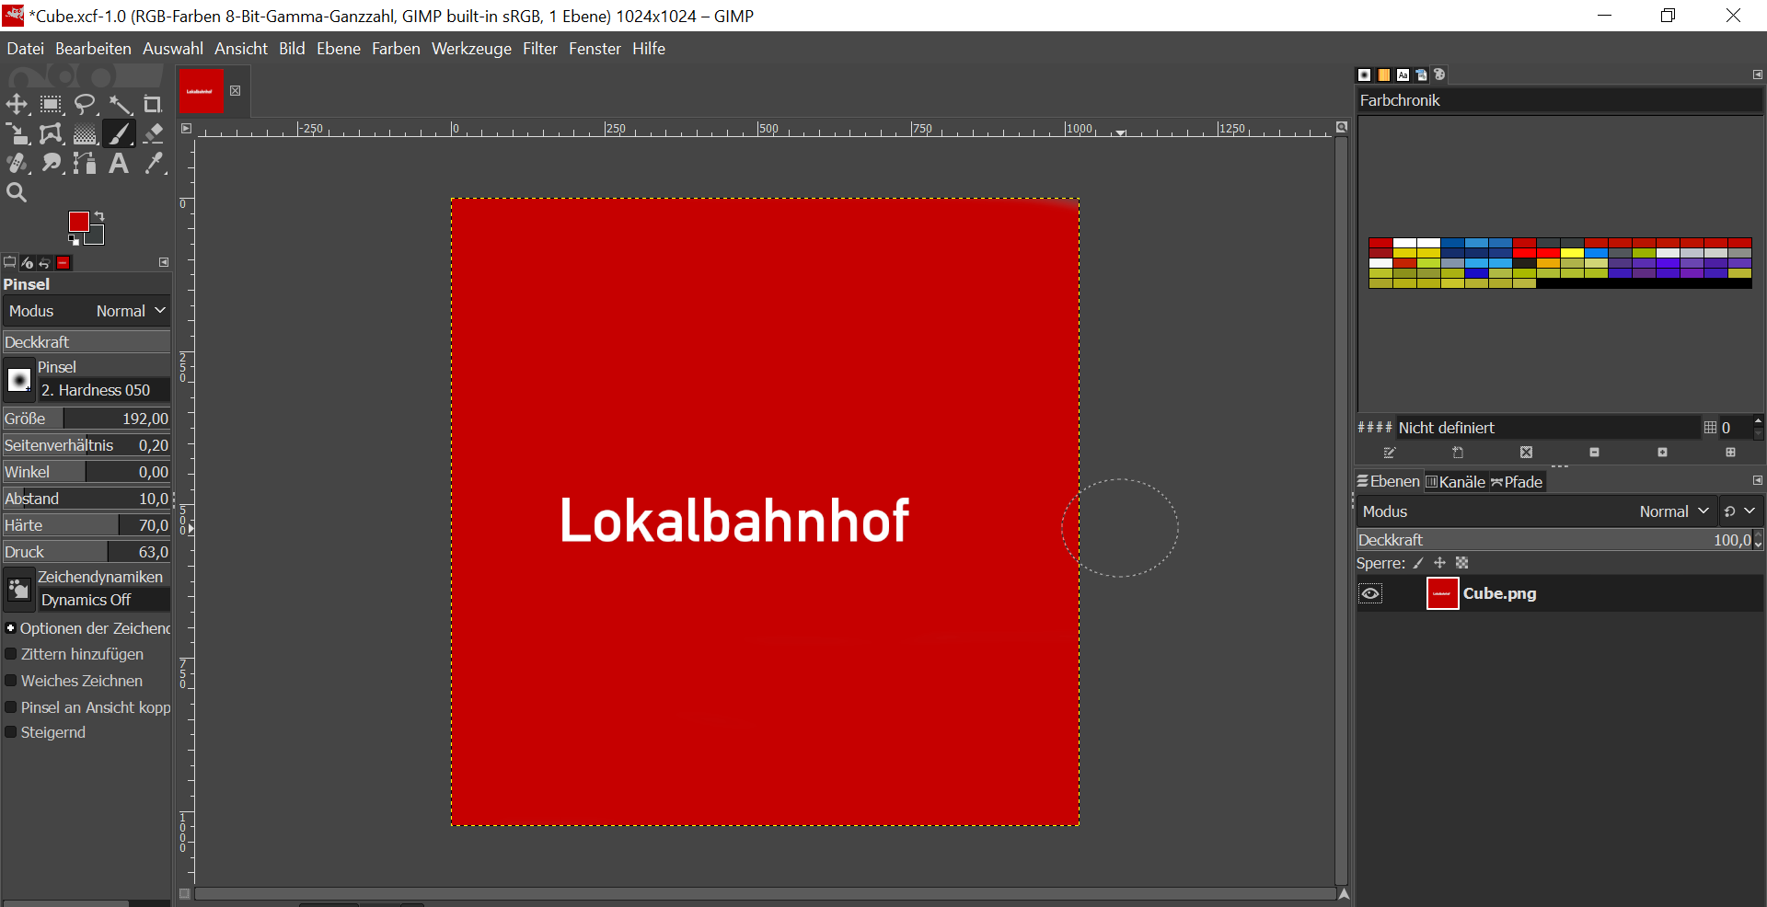1767x907 pixels.
Task: Adjust the Druck slider
Action: click(x=87, y=552)
